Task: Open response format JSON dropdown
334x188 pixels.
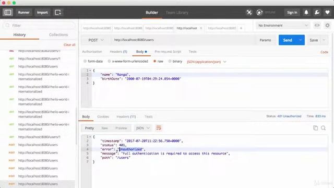Action: [x=142, y=128]
